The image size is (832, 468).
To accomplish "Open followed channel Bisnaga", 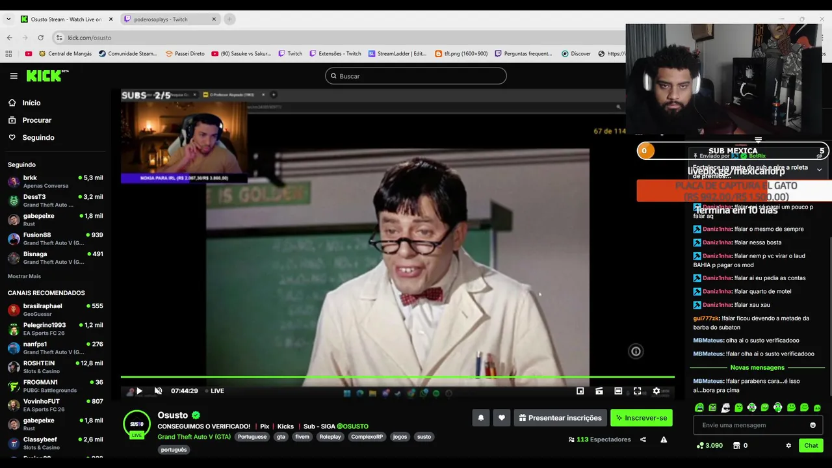I will [x=55, y=257].
